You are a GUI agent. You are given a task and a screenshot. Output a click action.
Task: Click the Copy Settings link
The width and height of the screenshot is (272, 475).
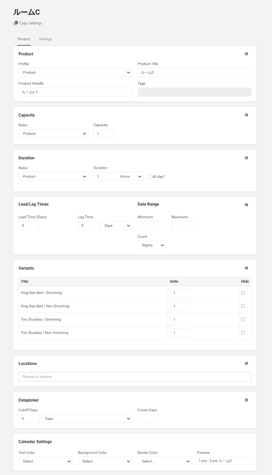coord(30,23)
